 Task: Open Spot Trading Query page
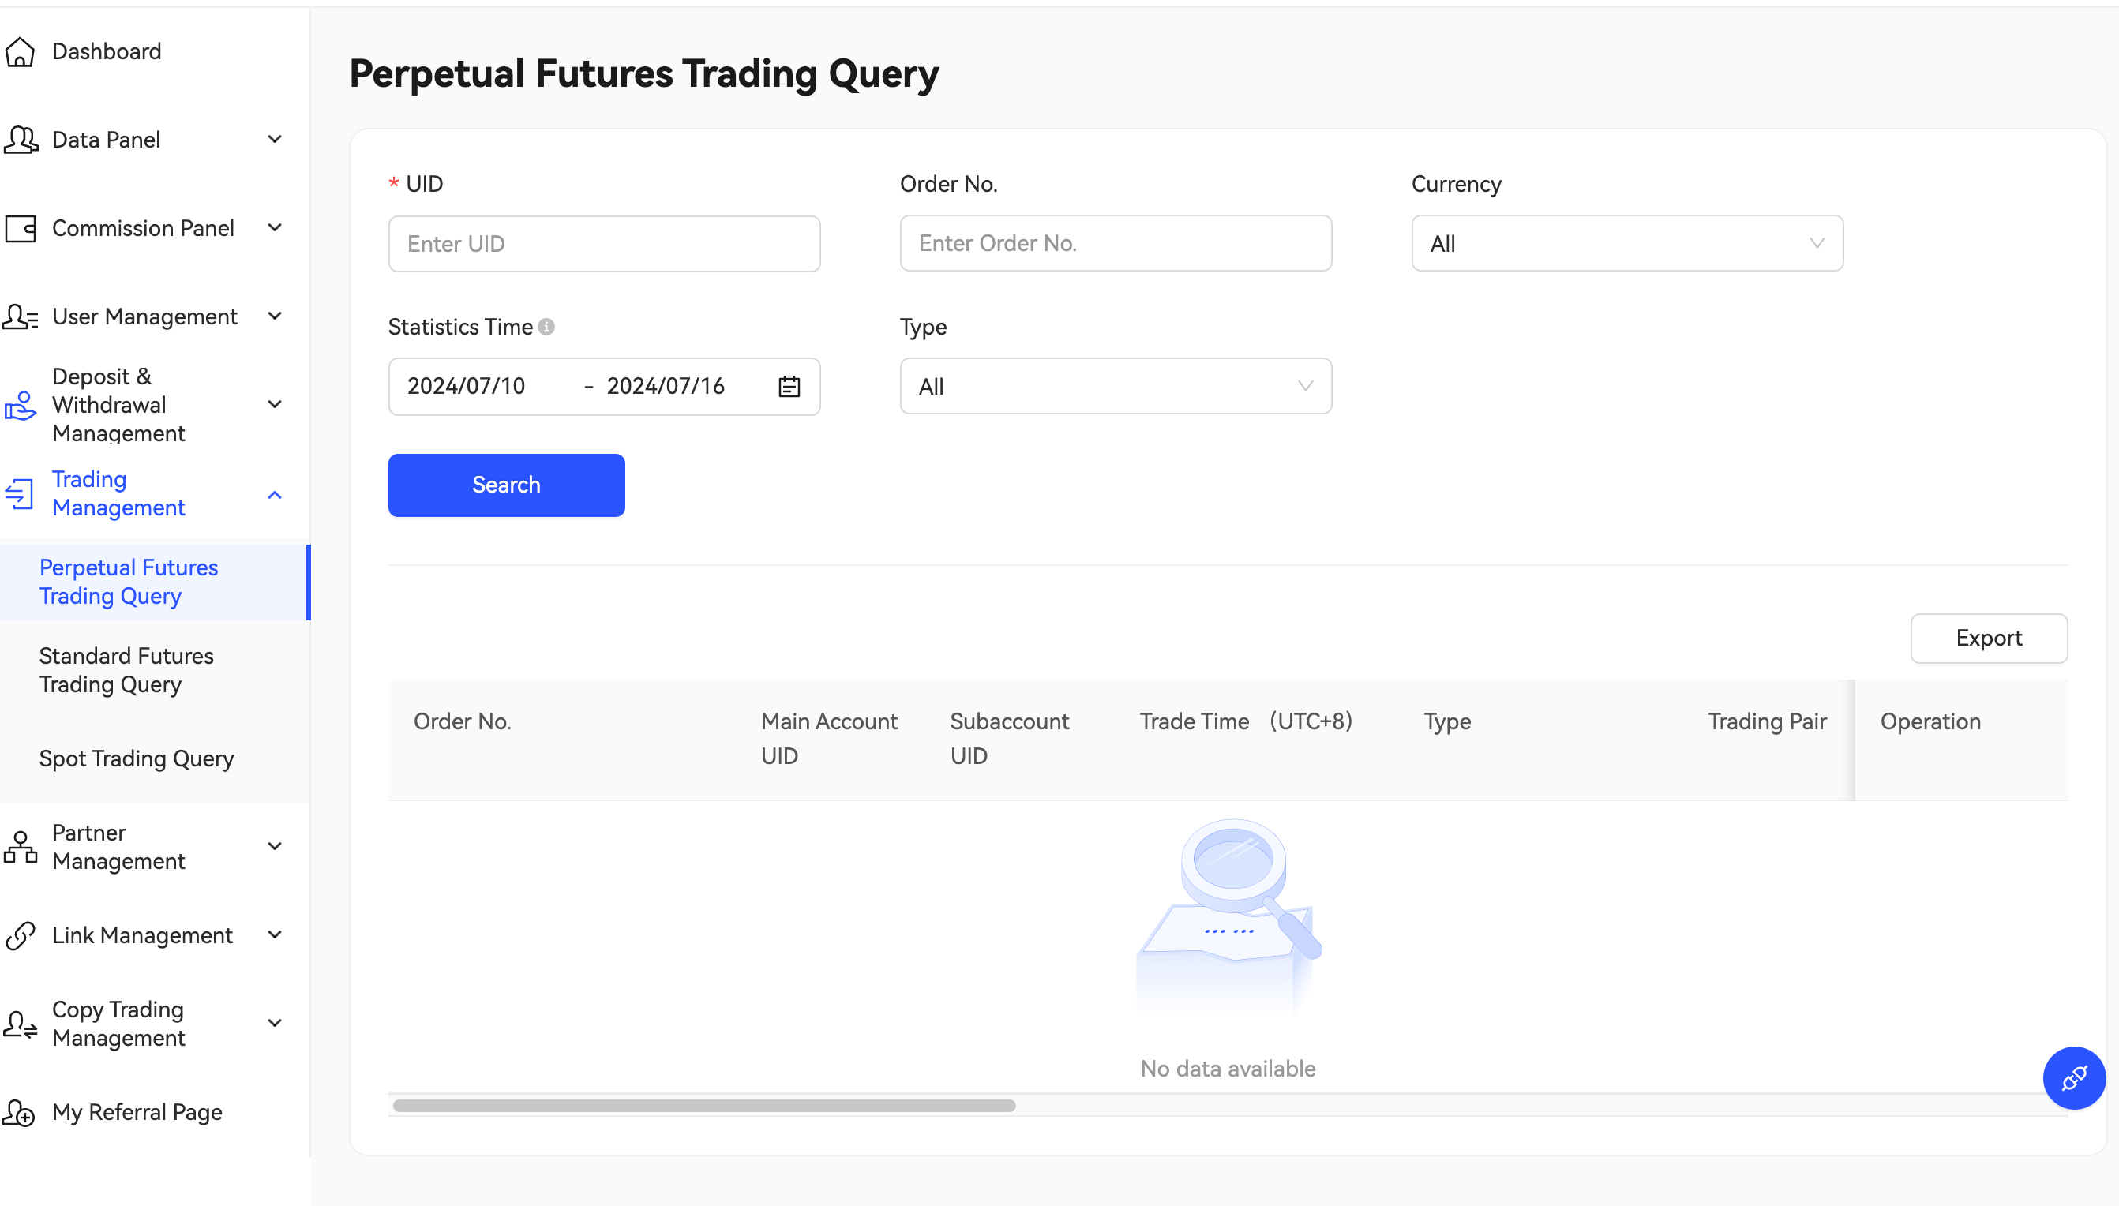(x=136, y=758)
